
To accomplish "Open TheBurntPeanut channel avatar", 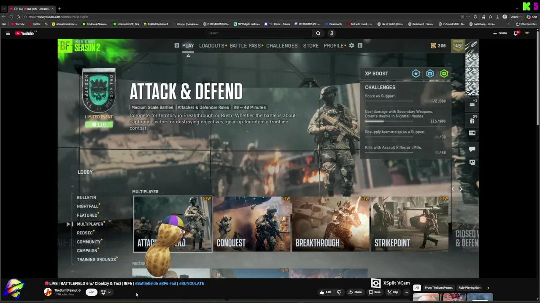I will coord(48,292).
